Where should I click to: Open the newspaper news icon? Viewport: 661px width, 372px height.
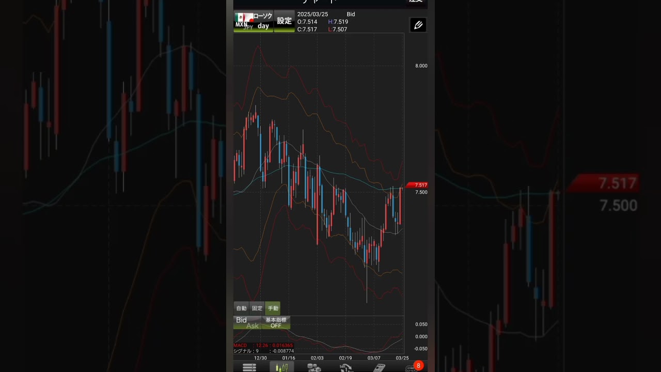coord(380,367)
